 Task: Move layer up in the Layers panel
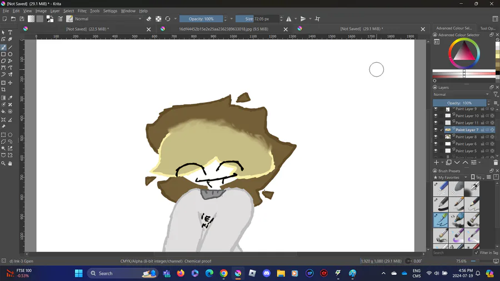tap(465, 163)
